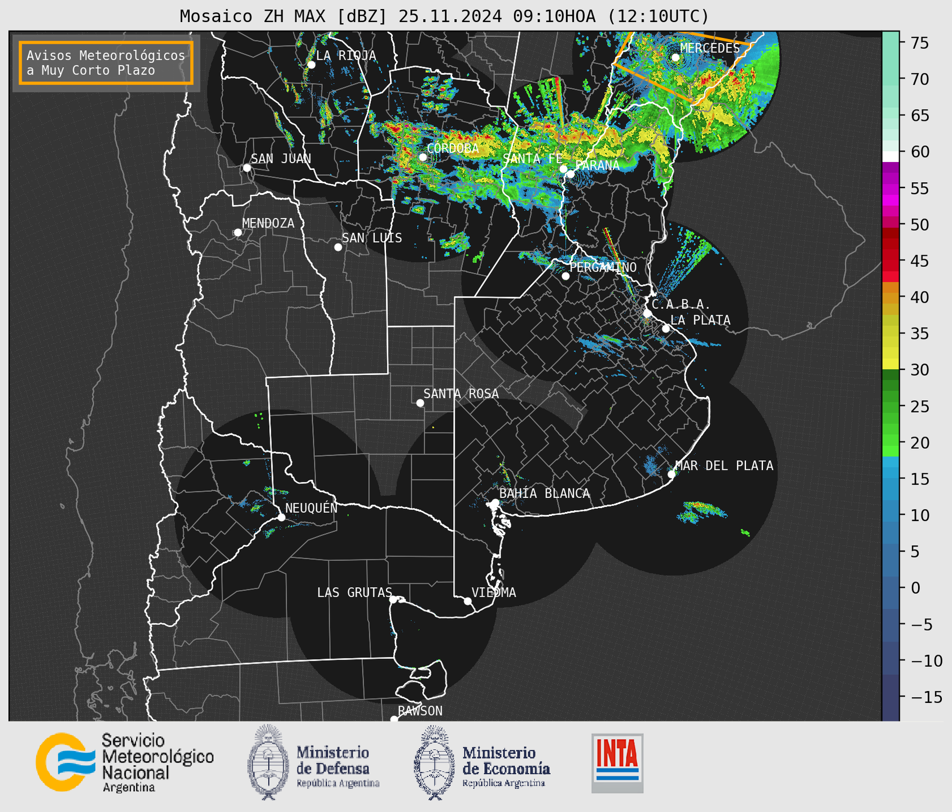Click the SANTA ROSA label
952x812 pixels.
[461, 394]
